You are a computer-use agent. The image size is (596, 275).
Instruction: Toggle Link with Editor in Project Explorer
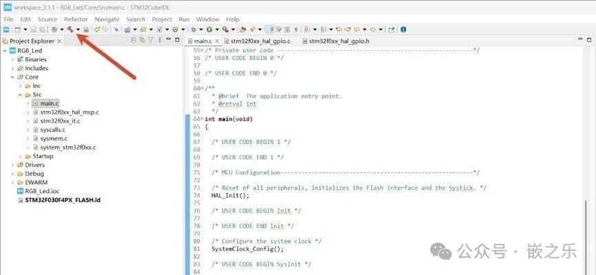pos(142,40)
